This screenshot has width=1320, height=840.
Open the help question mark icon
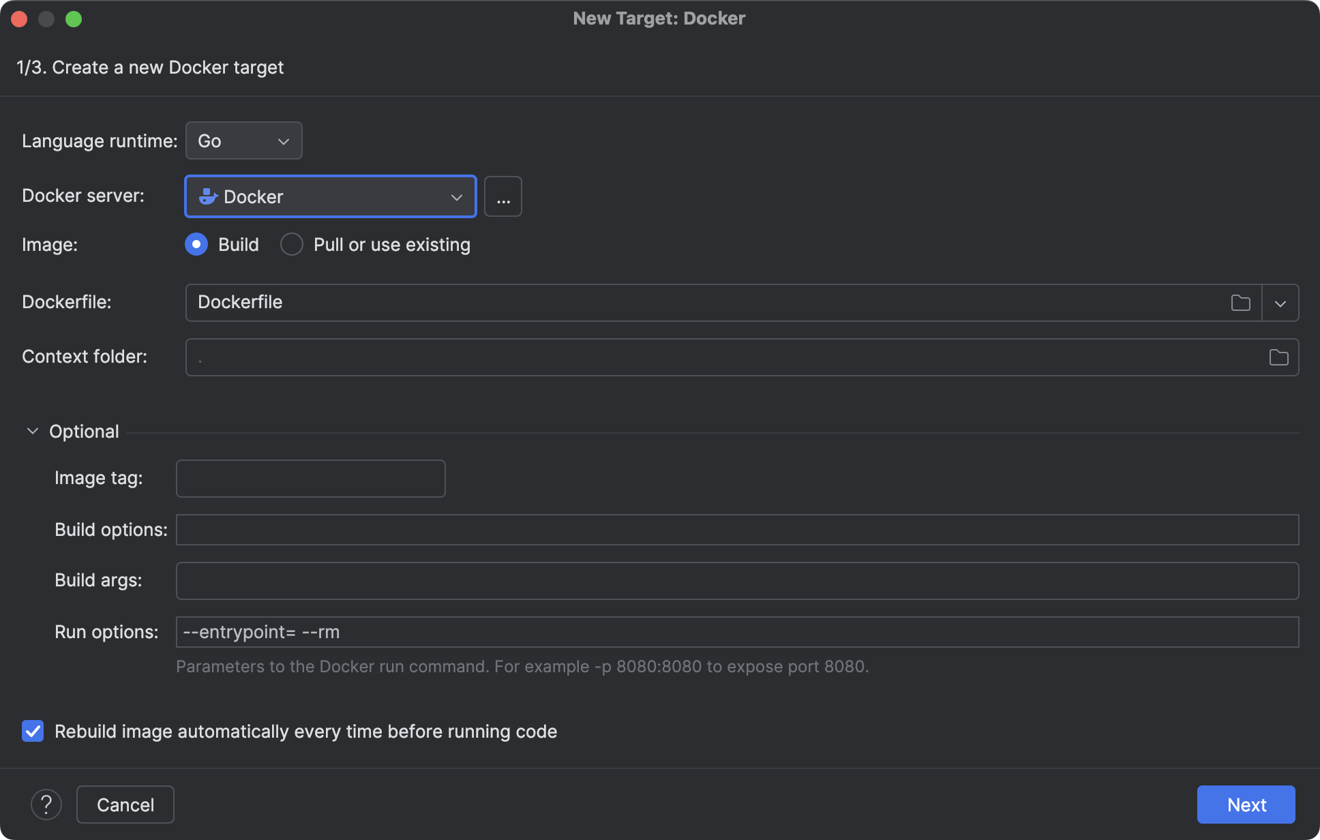[x=46, y=805]
